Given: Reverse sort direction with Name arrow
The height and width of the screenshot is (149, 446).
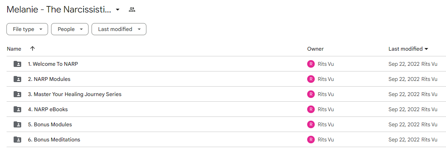Looking at the screenshot, I should tap(33, 49).
